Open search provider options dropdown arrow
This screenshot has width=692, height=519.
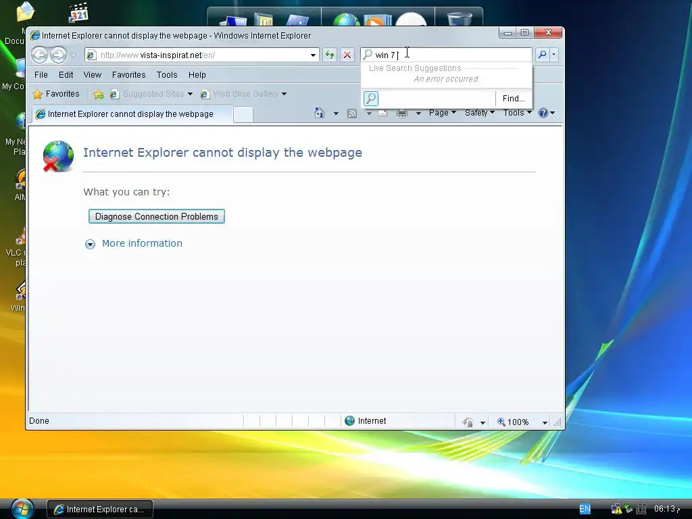554,55
